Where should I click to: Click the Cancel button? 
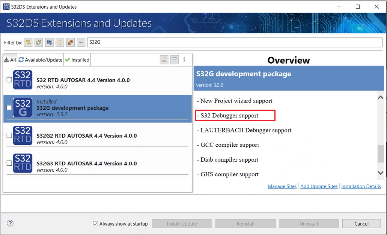point(361,224)
